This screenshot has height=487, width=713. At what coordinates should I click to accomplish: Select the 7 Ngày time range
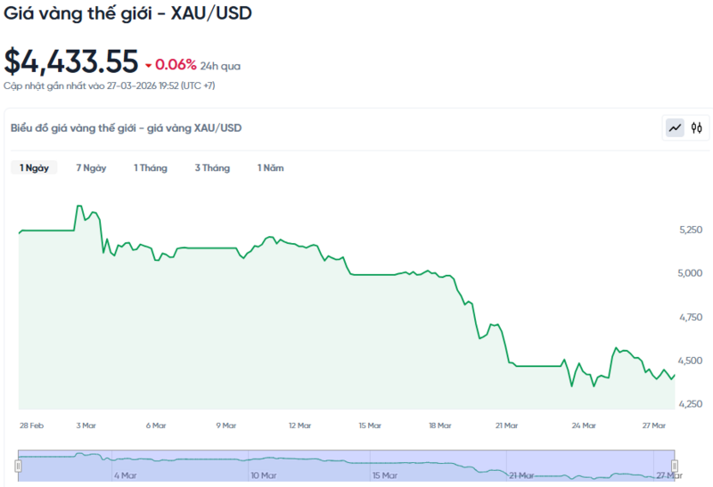(x=91, y=167)
